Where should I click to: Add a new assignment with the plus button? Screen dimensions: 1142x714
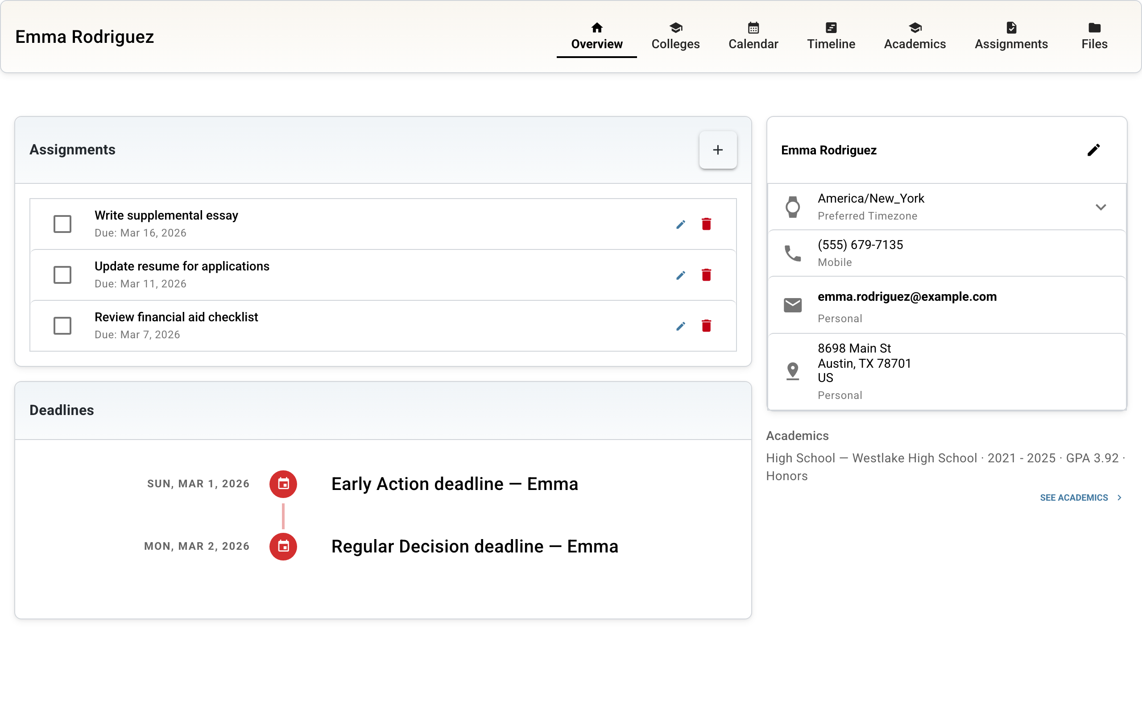pos(717,149)
